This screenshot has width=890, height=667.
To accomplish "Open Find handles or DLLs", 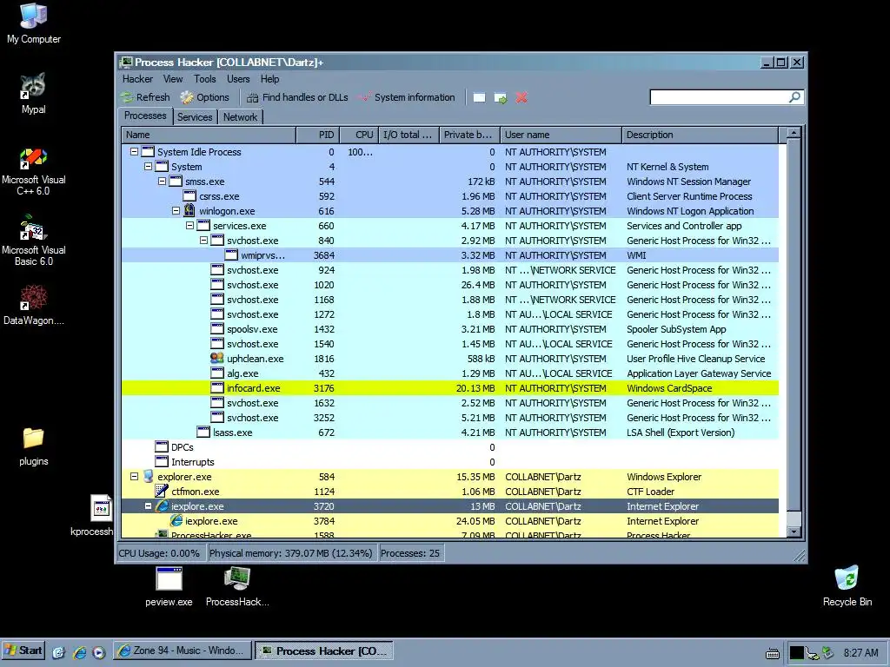I will [x=297, y=97].
